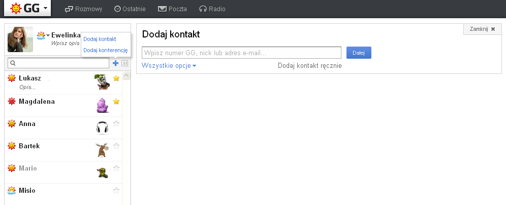Click Bartek's moose avatar
The height and width of the screenshot is (205, 506).
point(102,150)
